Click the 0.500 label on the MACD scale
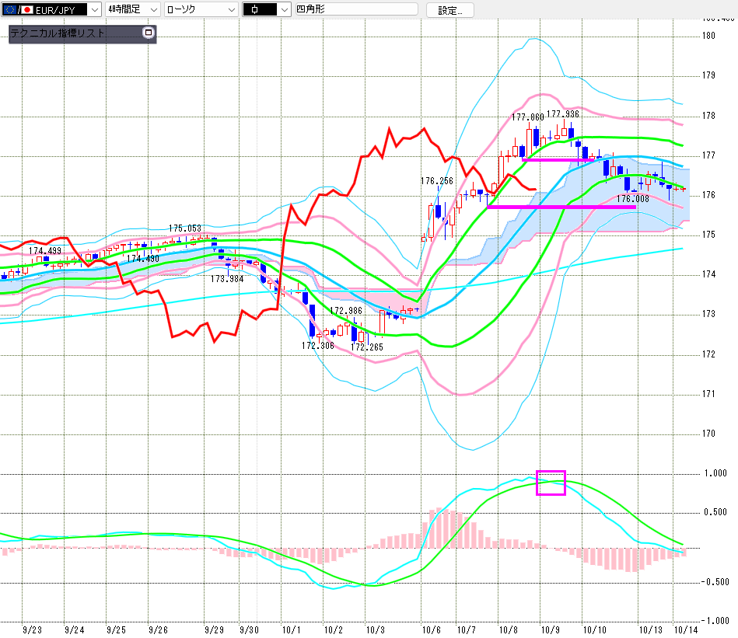 [x=715, y=511]
